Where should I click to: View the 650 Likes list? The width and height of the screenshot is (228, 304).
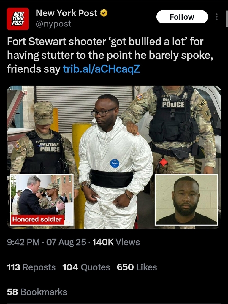(137, 267)
